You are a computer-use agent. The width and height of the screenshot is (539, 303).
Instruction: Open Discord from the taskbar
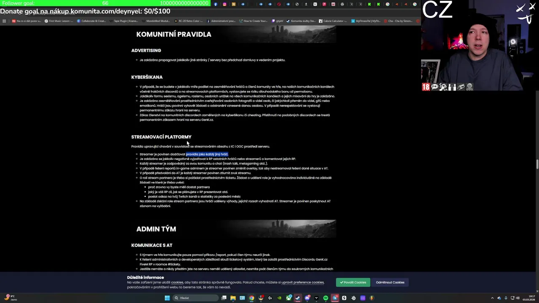coord(307,298)
